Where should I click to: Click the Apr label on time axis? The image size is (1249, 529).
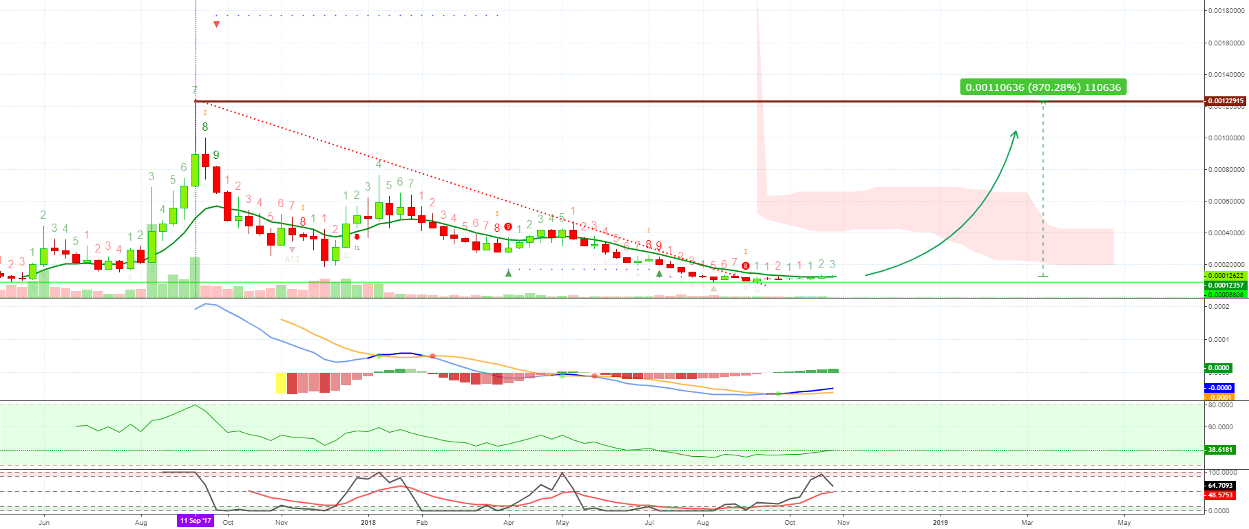click(509, 523)
